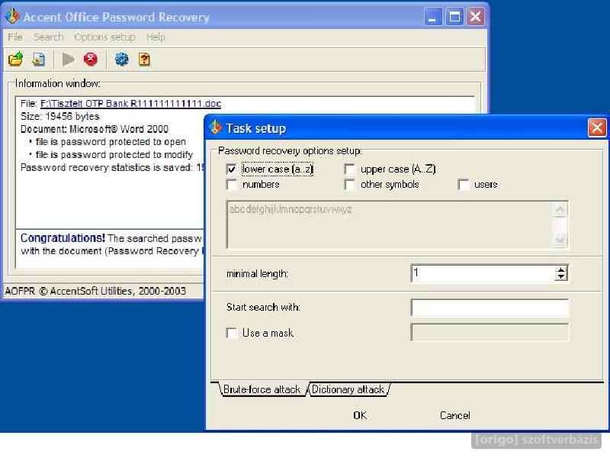Viewport: 610px width, 458px height.
Task: Click the charset box scroll down arrow
Action: 560,240
